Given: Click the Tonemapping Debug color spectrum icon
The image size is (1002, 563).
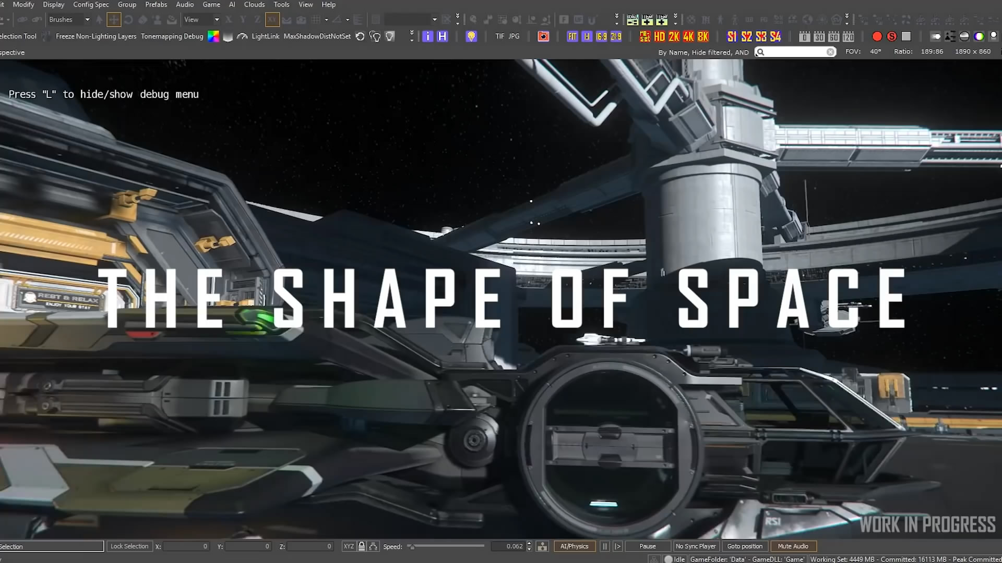Looking at the screenshot, I should click(213, 36).
